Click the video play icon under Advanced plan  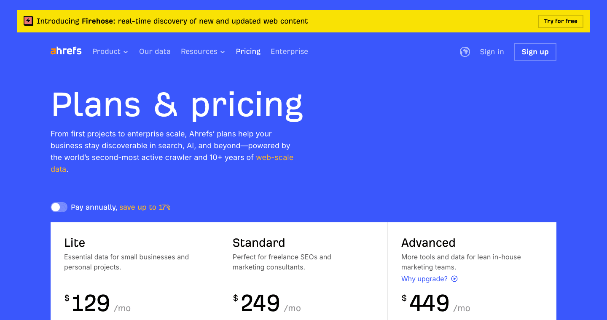[454, 279]
